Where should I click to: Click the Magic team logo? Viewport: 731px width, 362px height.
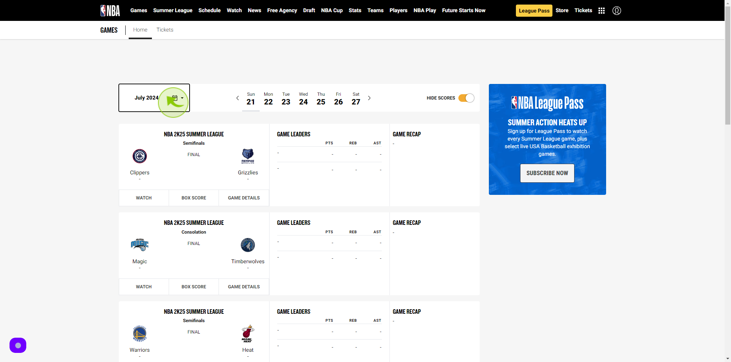pos(140,245)
